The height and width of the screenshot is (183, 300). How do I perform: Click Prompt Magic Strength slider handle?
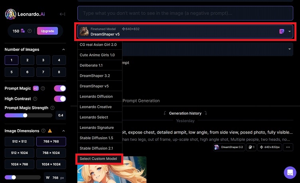(25, 115)
